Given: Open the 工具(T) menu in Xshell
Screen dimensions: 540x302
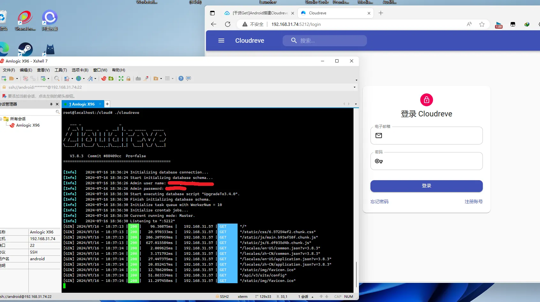Looking at the screenshot, I should 61,70.
